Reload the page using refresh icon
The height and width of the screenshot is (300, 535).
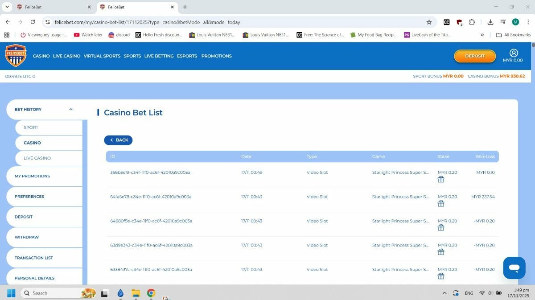pyautogui.click(x=33, y=22)
